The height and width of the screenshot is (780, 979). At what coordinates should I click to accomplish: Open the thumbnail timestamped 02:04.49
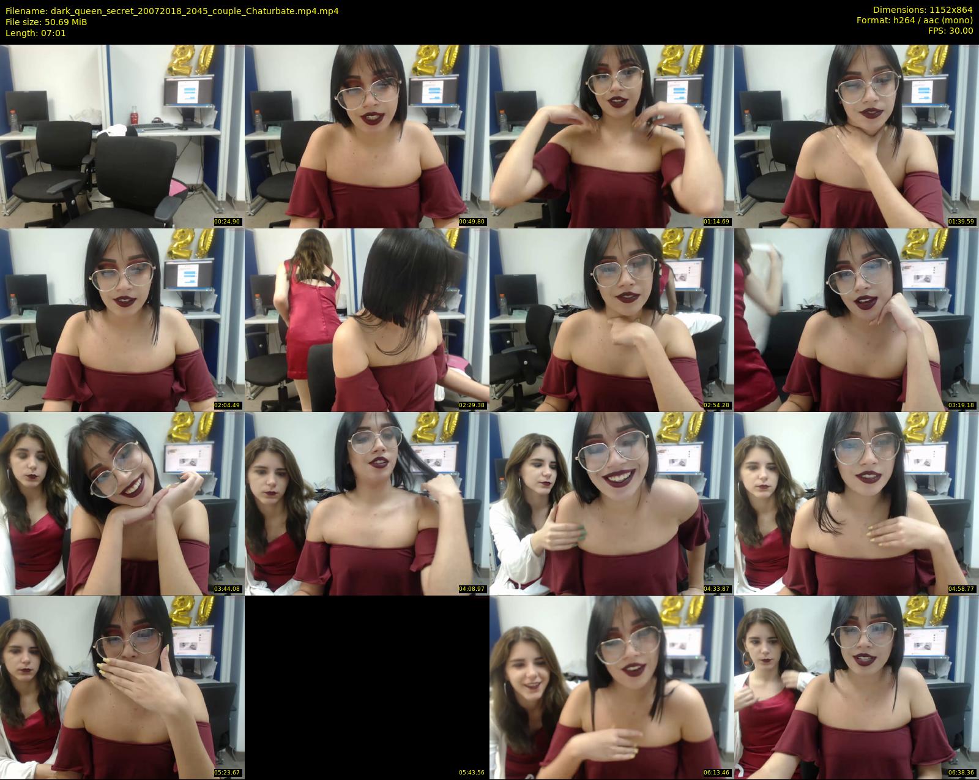122,320
